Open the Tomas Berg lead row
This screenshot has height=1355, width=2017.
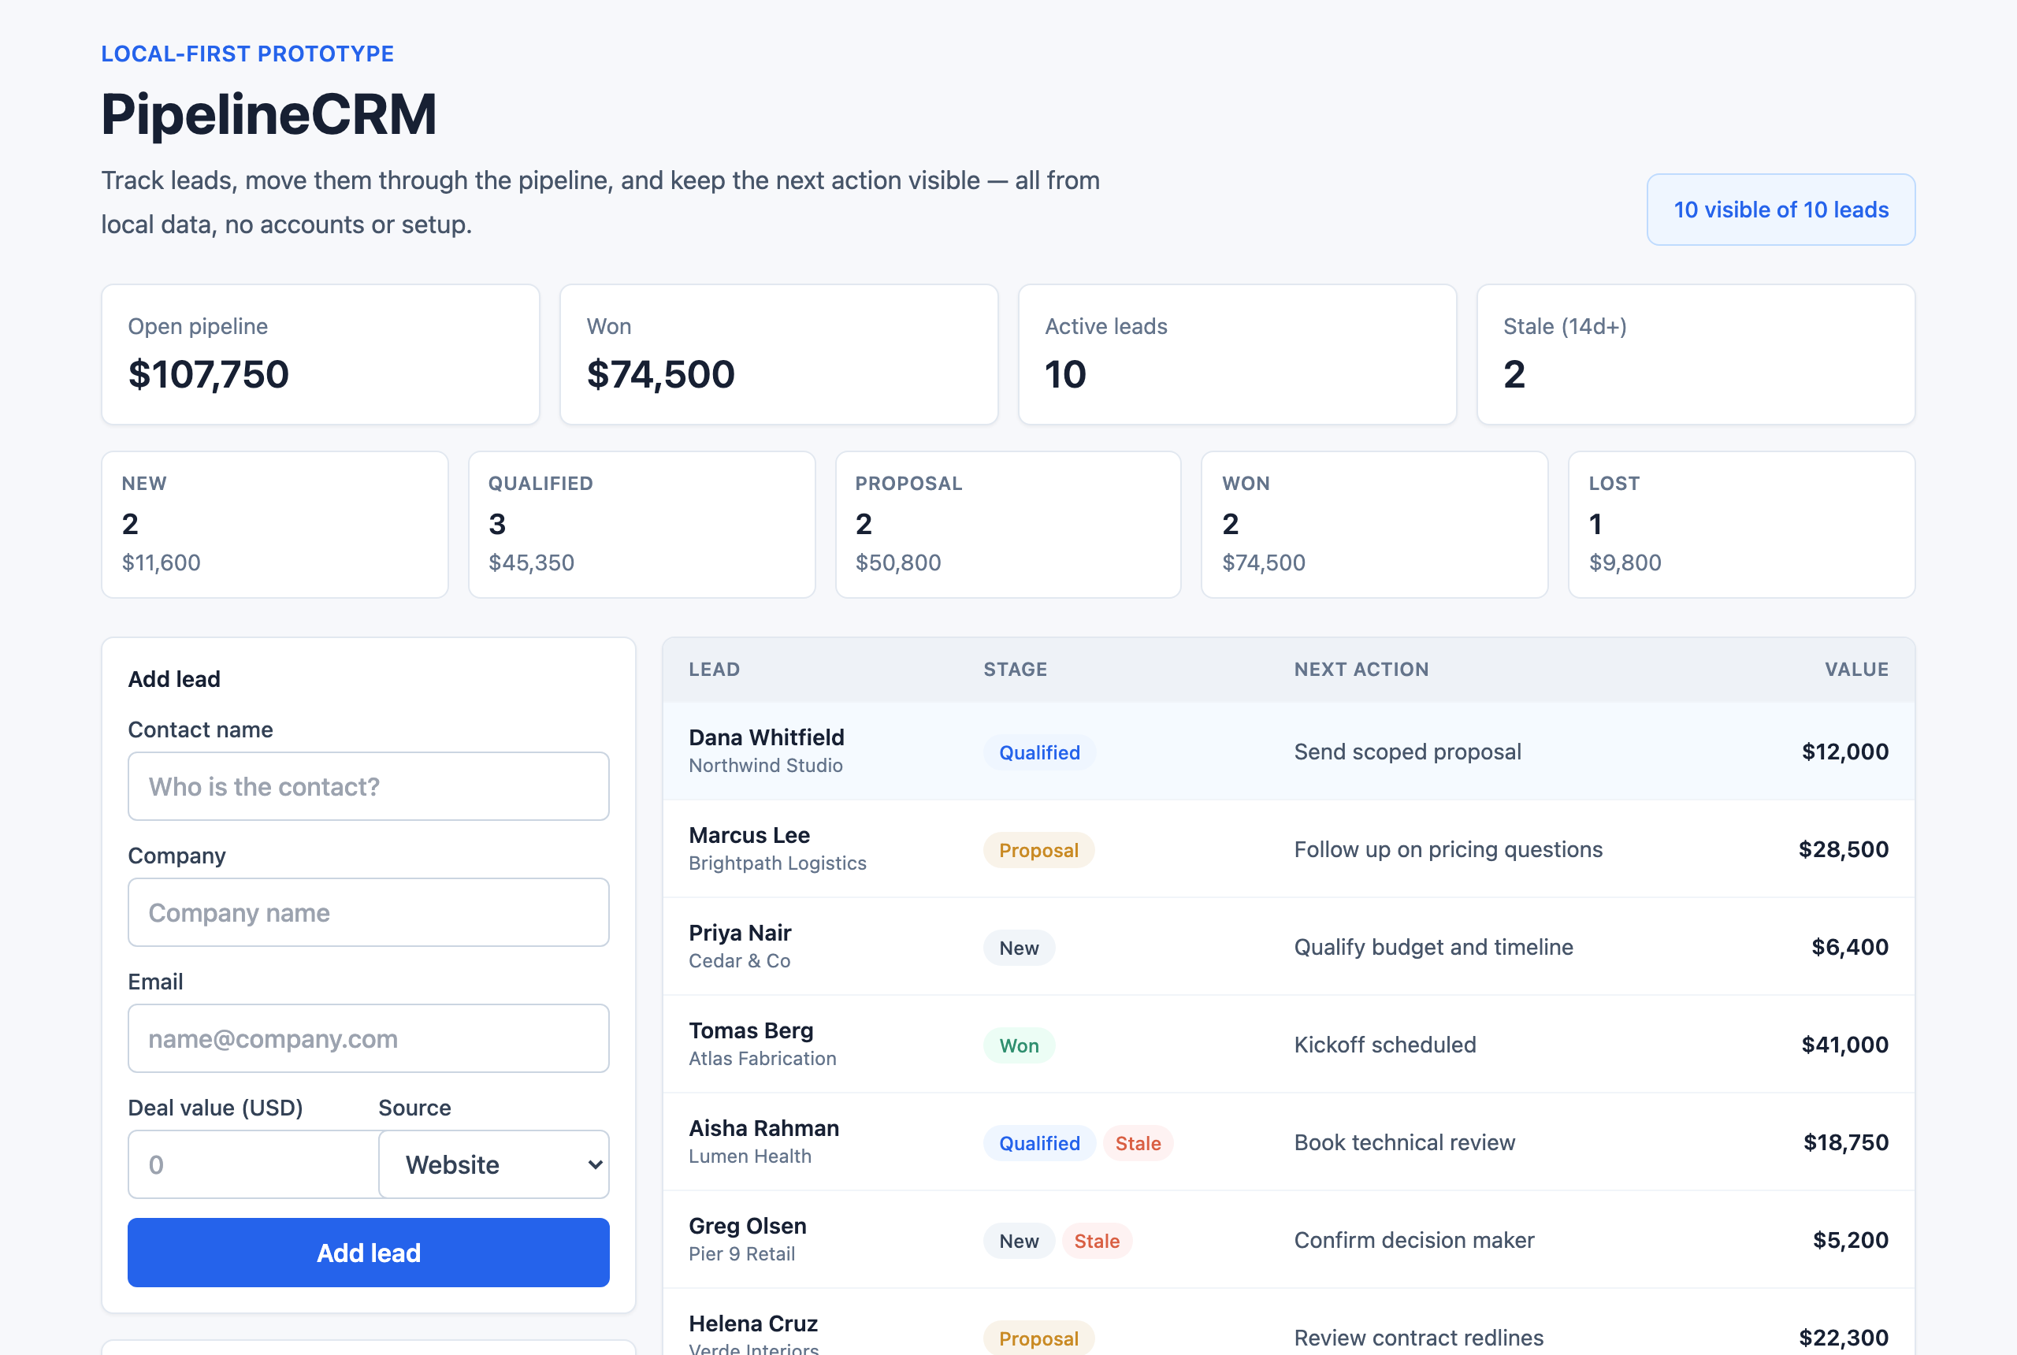point(1288,1044)
